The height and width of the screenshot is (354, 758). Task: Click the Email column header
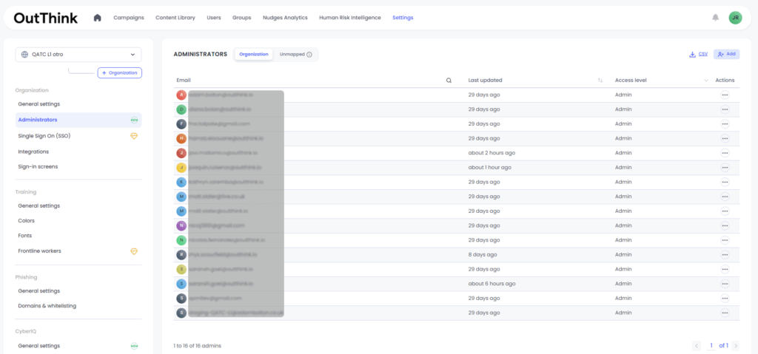(184, 81)
